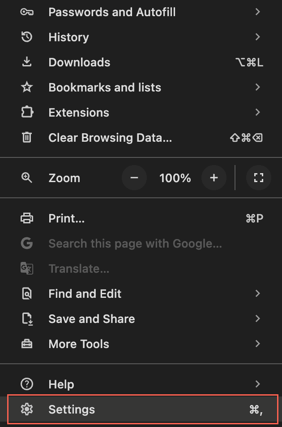
Task: Click the 100% zoom level value
Action: click(175, 178)
